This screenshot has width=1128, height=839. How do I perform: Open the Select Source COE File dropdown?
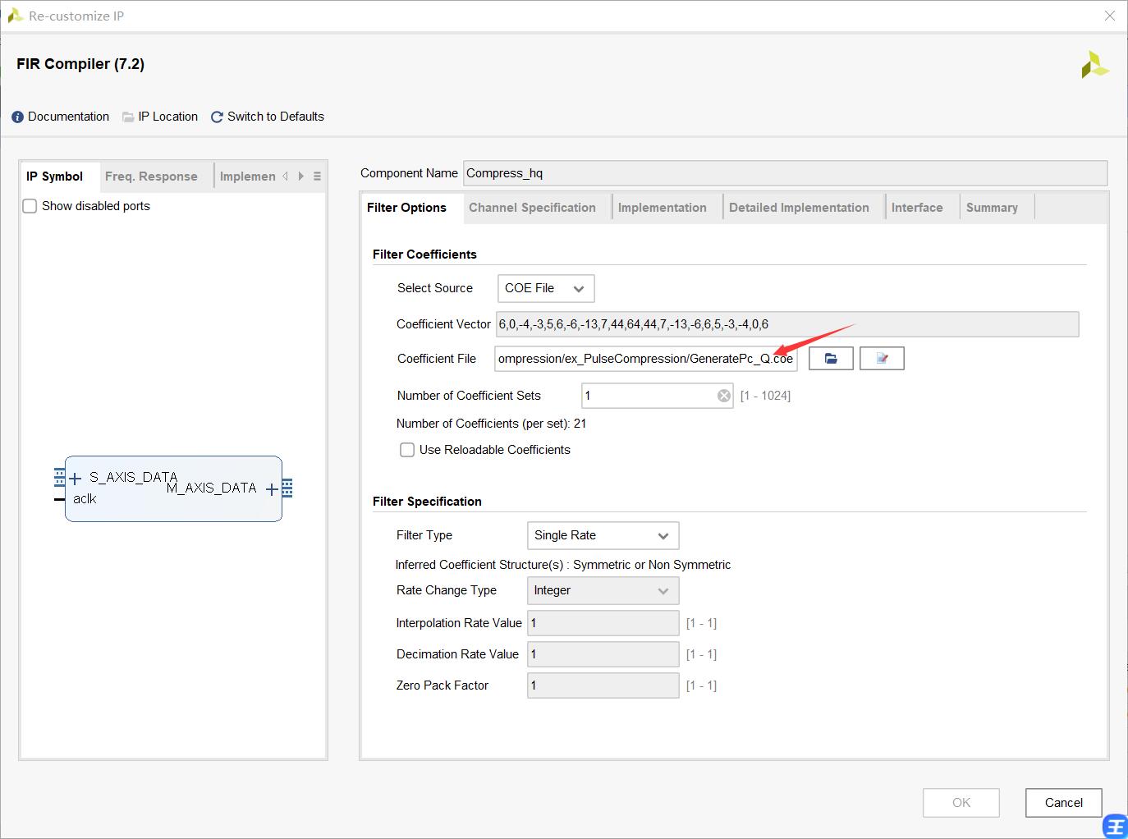coord(546,288)
